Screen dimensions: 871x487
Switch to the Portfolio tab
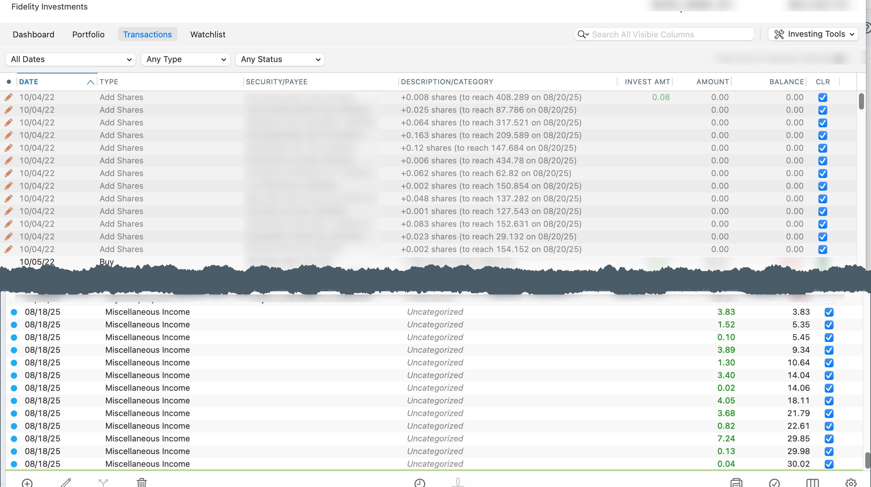click(x=88, y=35)
